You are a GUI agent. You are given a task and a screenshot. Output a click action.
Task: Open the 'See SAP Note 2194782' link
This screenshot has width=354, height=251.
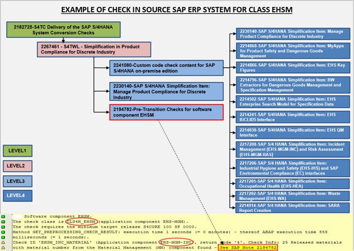point(247,248)
